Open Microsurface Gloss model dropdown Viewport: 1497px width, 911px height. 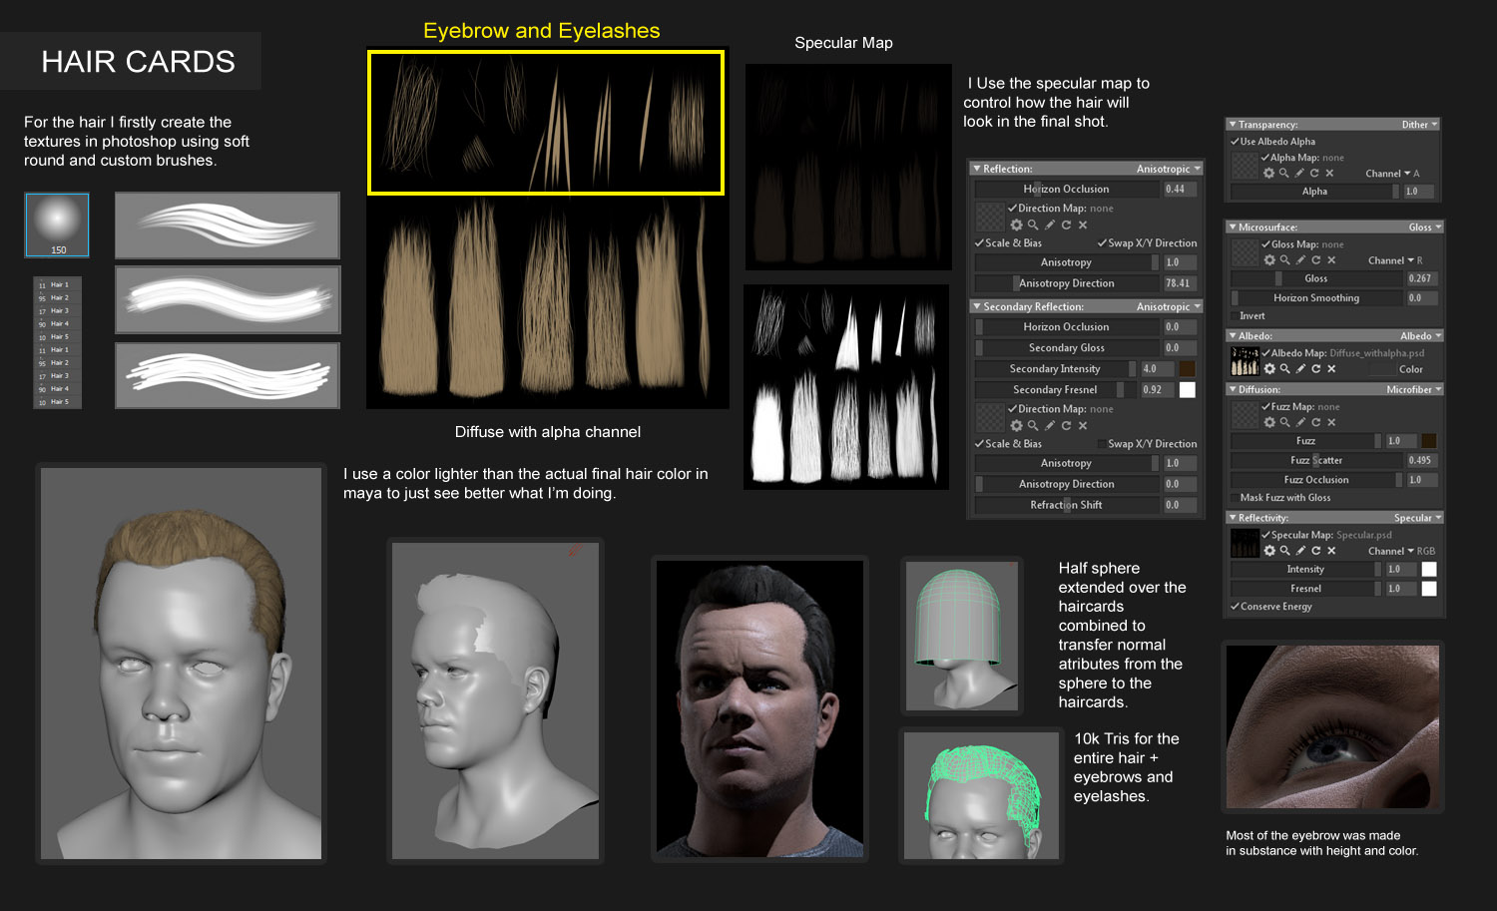click(x=1424, y=228)
